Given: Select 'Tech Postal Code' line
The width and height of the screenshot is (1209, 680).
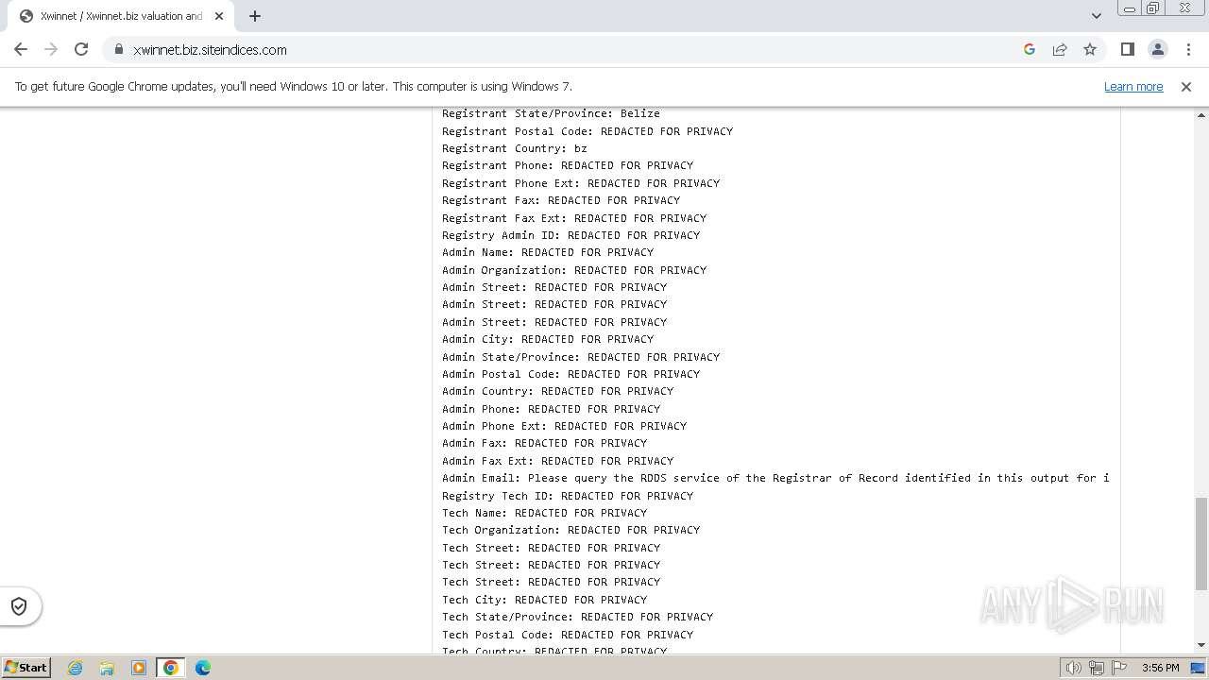Looking at the screenshot, I should click(x=568, y=635).
